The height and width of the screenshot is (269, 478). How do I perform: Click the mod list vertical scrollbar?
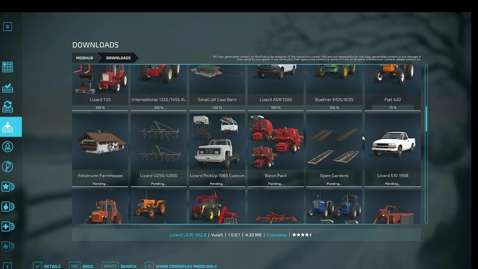pyautogui.click(x=426, y=144)
